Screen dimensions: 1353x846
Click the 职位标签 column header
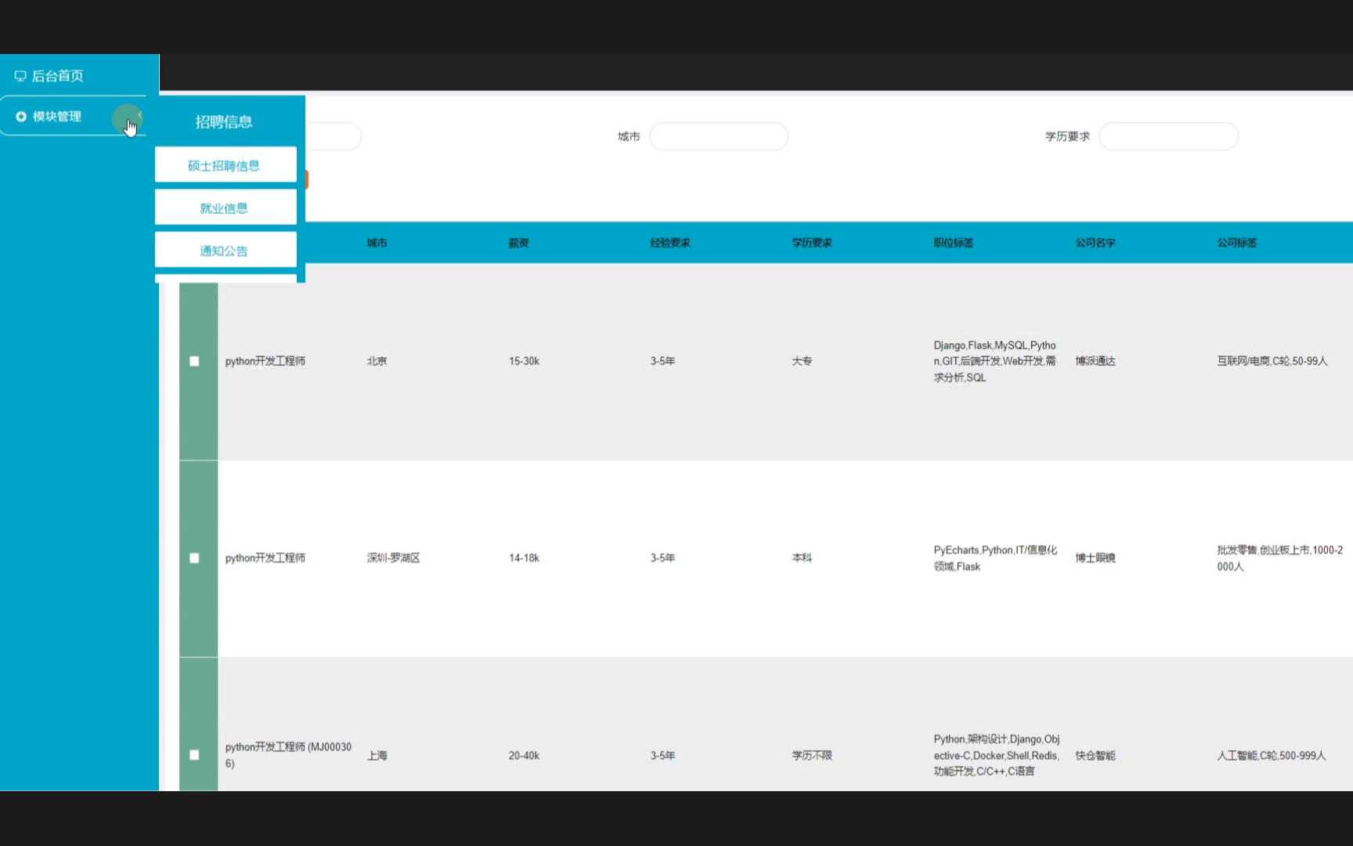tap(954, 243)
